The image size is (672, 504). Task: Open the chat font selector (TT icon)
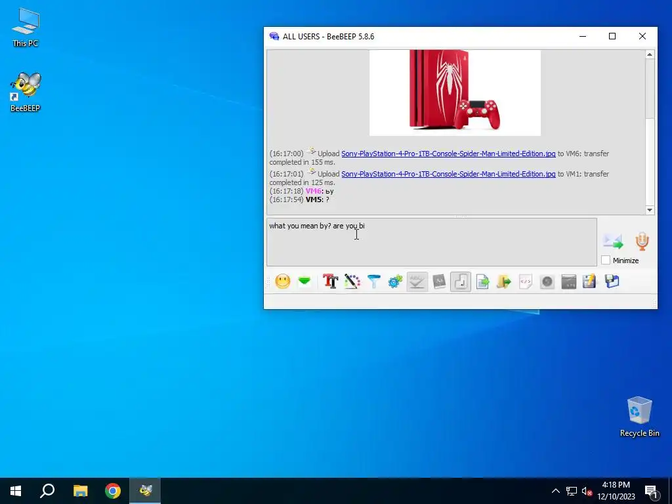pos(331,282)
